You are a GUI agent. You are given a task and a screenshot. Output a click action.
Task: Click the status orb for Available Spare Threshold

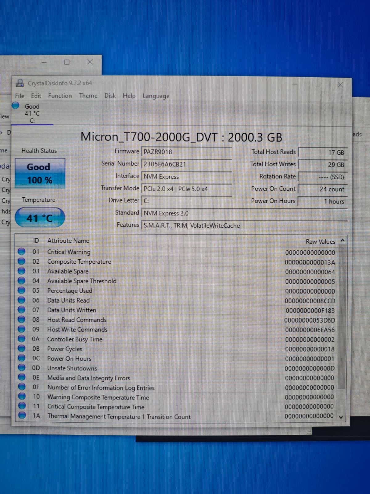[21, 281]
